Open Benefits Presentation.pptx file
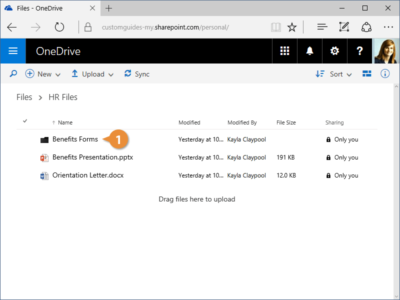Image resolution: width=400 pixels, height=300 pixels. click(92, 157)
